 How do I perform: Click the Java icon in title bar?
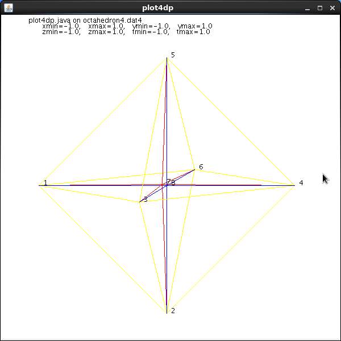tap(9, 8)
